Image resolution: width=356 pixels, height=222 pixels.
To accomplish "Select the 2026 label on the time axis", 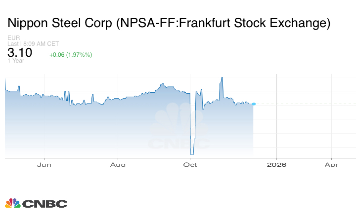I will click(x=277, y=165).
